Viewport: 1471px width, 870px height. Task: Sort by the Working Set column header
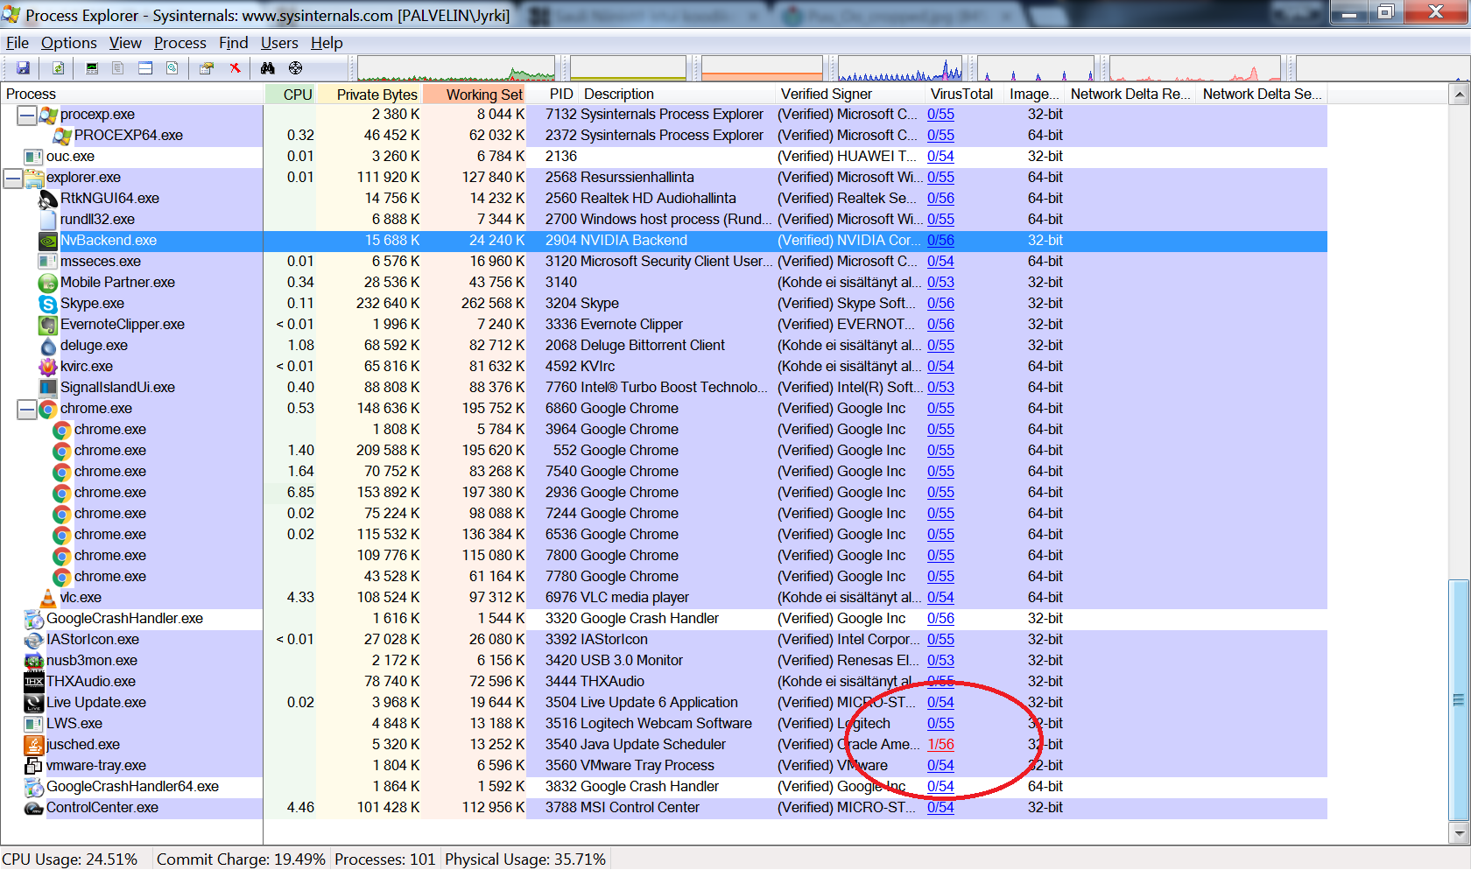point(483,95)
